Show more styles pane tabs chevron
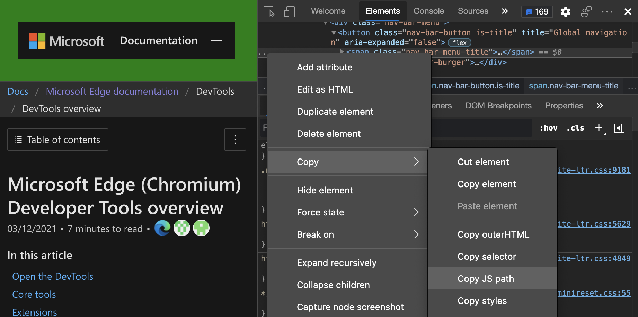 [x=600, y=106]
